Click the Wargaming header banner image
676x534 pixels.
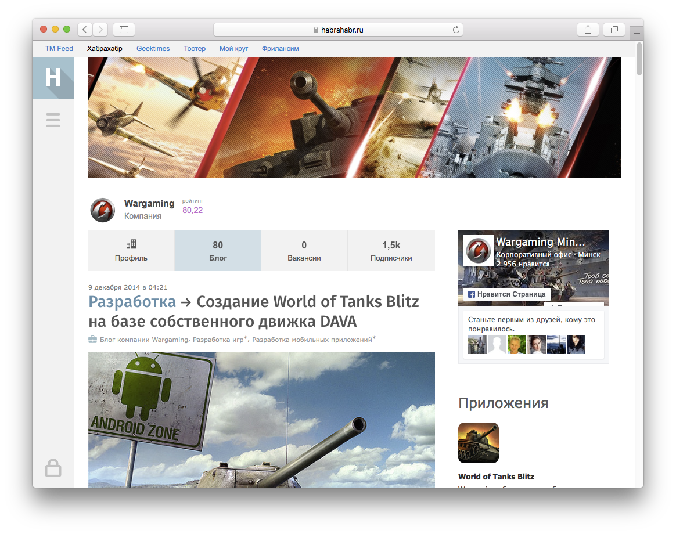[x=354, y=118]
